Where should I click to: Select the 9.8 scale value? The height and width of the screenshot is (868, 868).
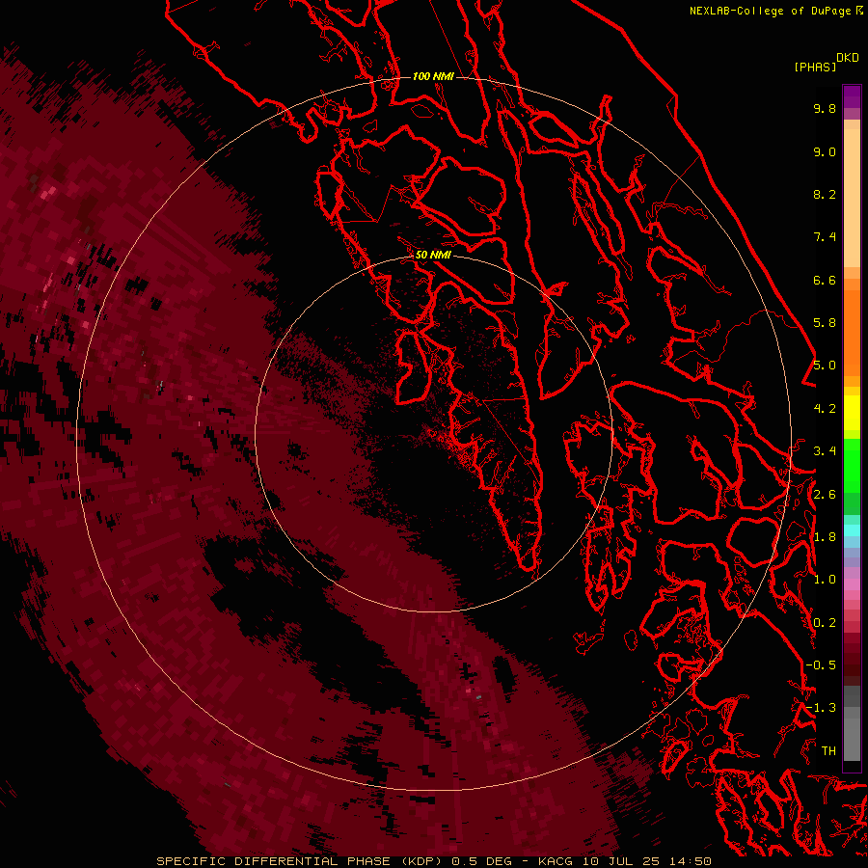coord(825,108)
